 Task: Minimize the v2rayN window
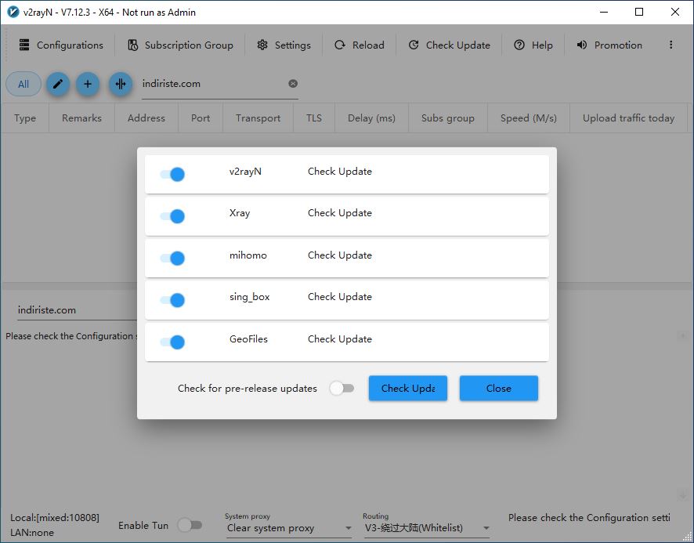(604, 12)
